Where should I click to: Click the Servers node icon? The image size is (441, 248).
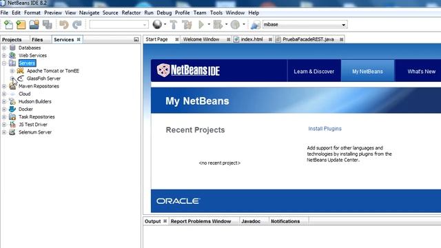click(x=12, y=63)
